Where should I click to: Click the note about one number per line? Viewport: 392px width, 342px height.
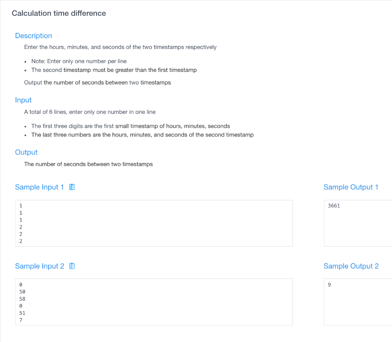pyautogui.click(x=79, y=61)
